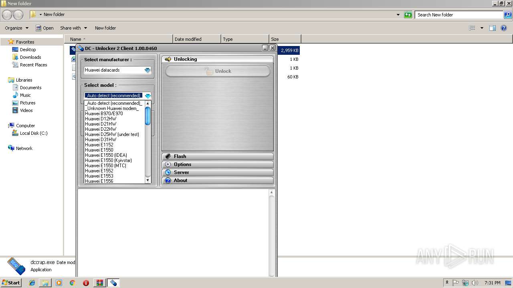Open Desktop in Favorites
The image size is (513, 288).
point(28,50)
